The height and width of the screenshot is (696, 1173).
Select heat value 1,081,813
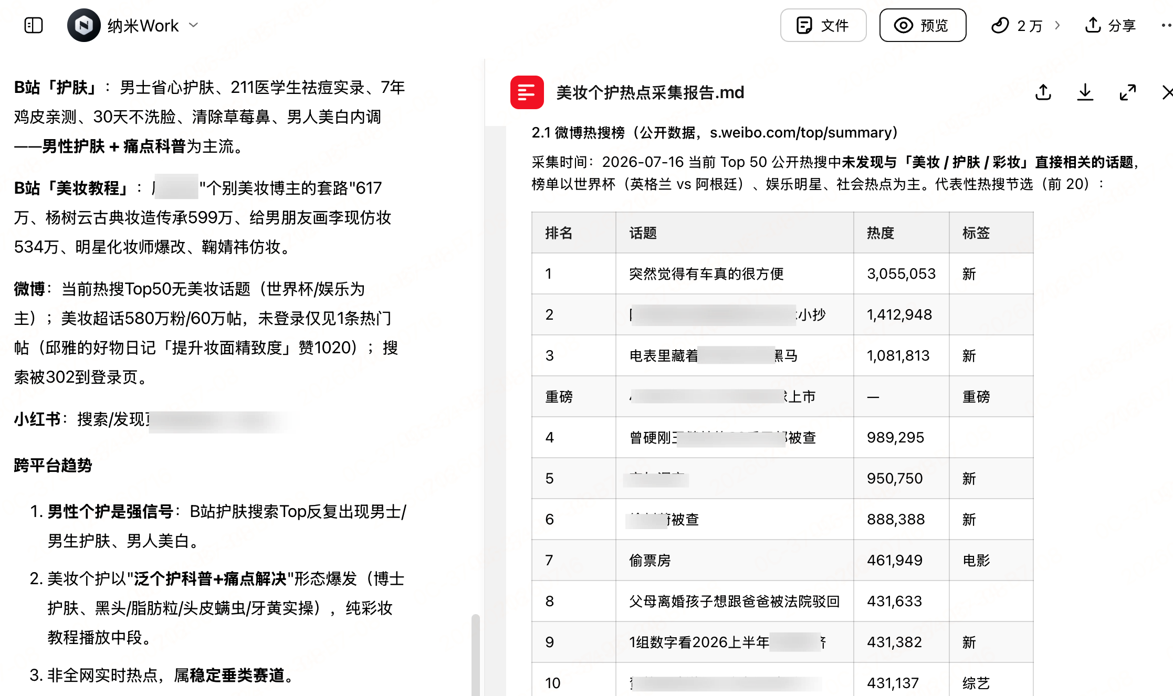tap(898, 355)
